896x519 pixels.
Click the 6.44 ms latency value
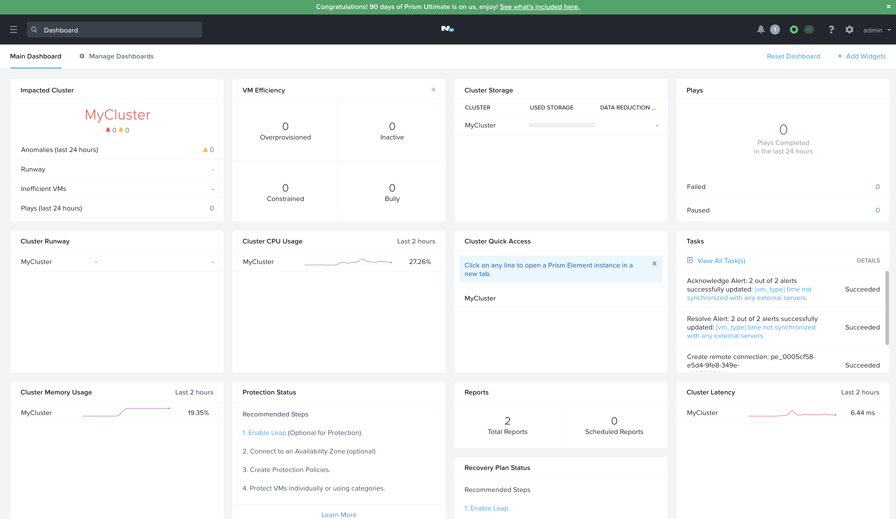click(x=862, y=413)
